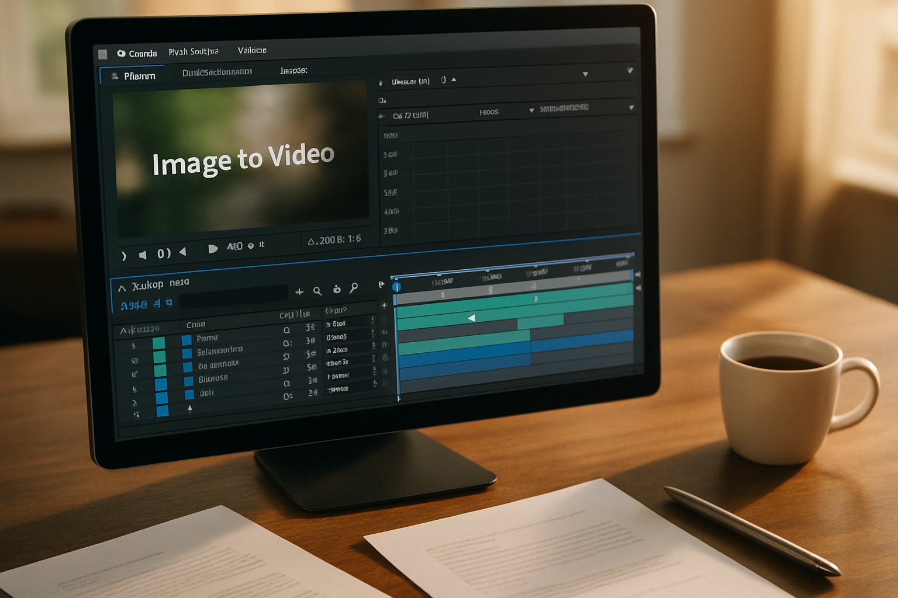Viewport: 898px width, 598px height.
Task: Click the diamond keyframe icon beside playback number
Action: point(251,246)
